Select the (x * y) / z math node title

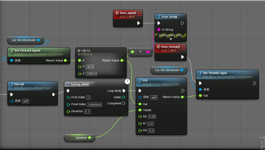tap(84, 50)
